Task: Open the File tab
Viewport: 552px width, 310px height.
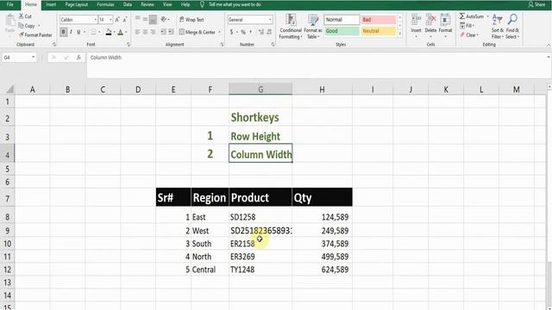Action: click(9, 4)
